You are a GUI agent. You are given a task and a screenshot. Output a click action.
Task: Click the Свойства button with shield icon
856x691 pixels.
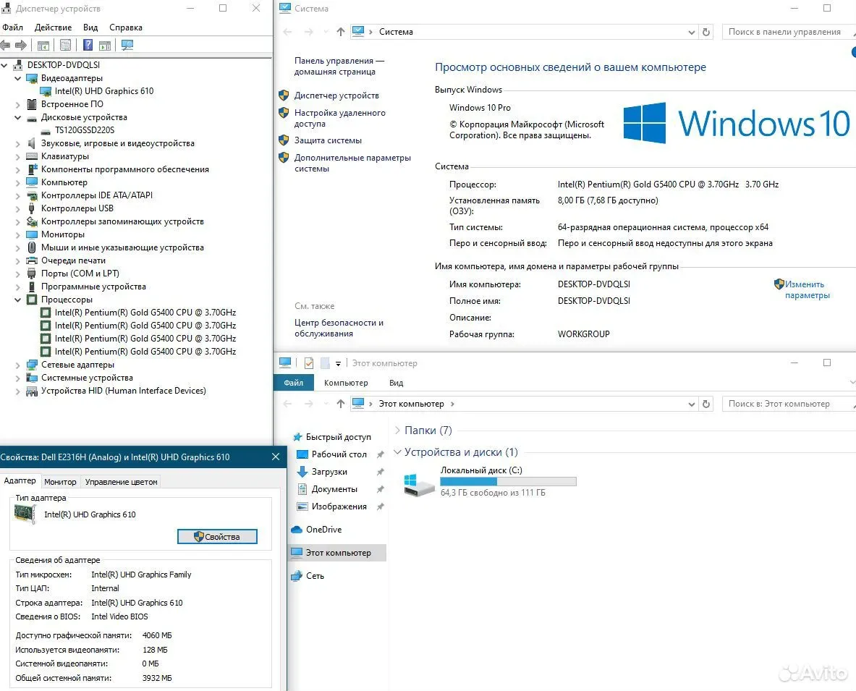[217, 537]
